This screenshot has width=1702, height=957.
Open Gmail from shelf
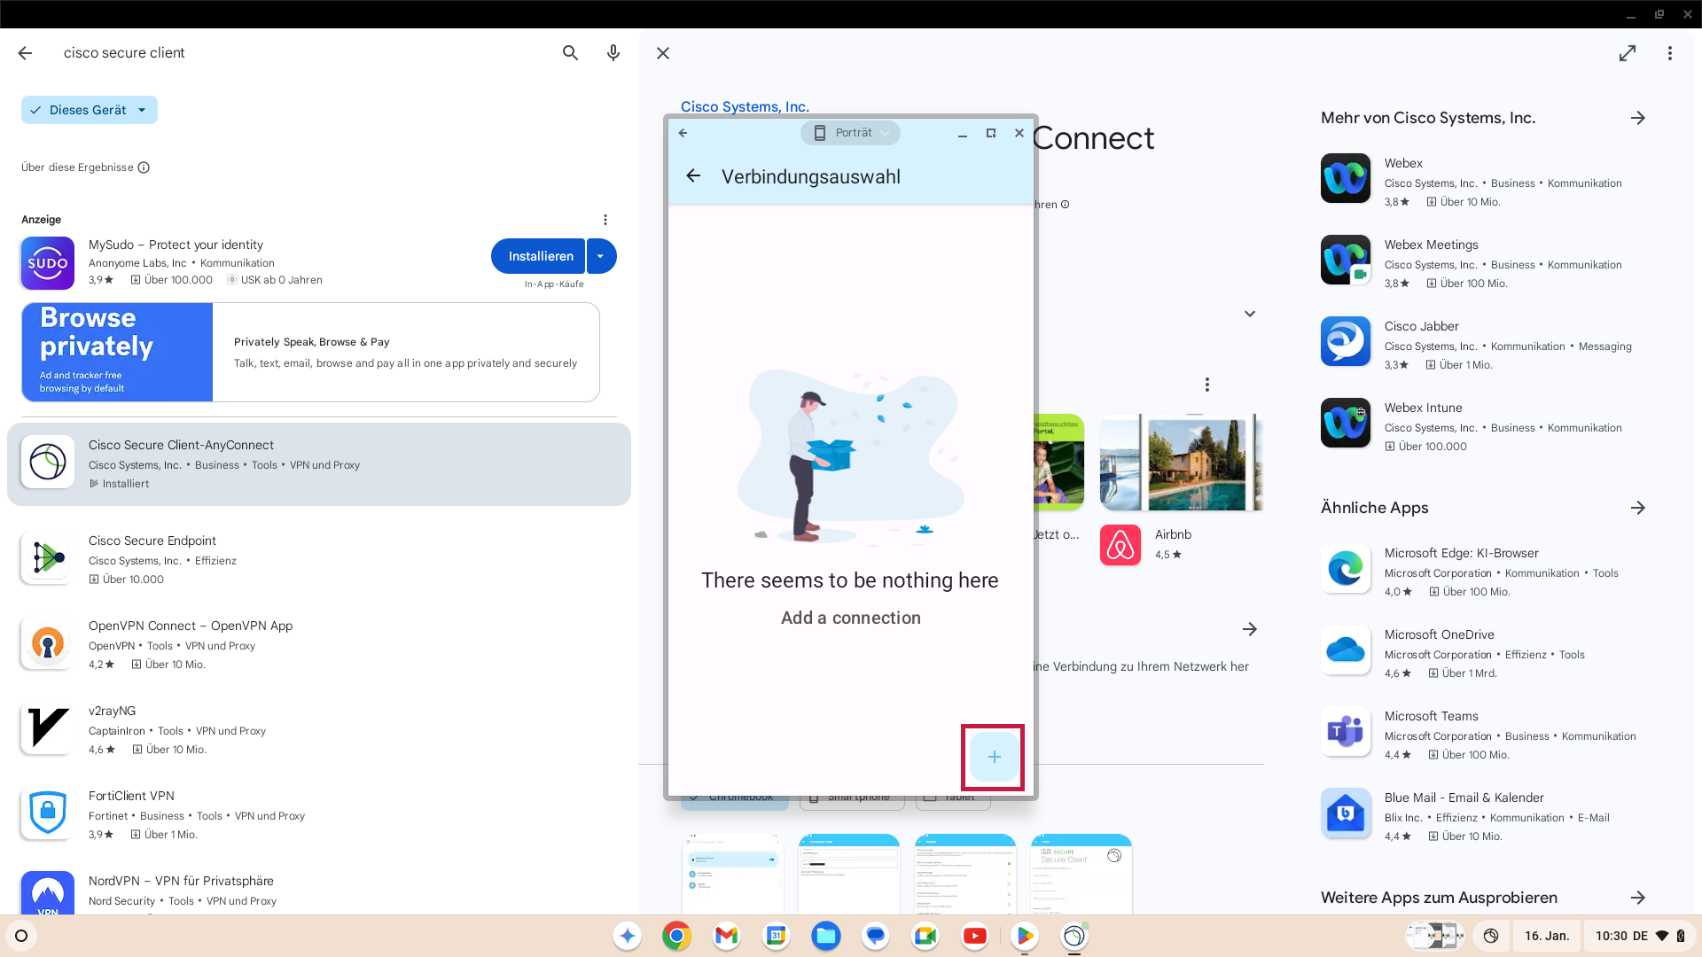pyautogui.click(x=726, y=936)
